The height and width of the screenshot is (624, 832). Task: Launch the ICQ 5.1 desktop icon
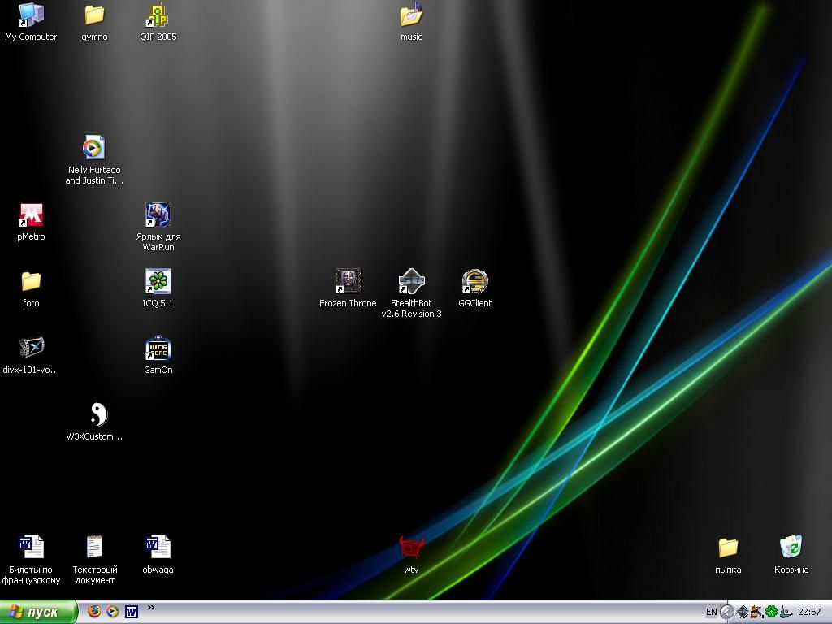(158, 282)
